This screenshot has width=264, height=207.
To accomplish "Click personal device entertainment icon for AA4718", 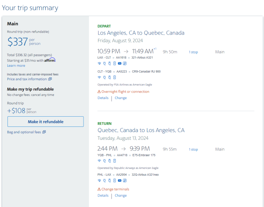I will click(115, 161).
